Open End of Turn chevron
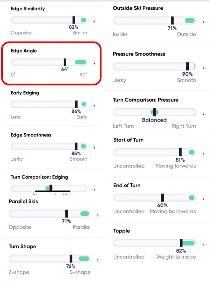Image resolution: width=209 pixels, height=281 pixels. click(x=203, y=199)
